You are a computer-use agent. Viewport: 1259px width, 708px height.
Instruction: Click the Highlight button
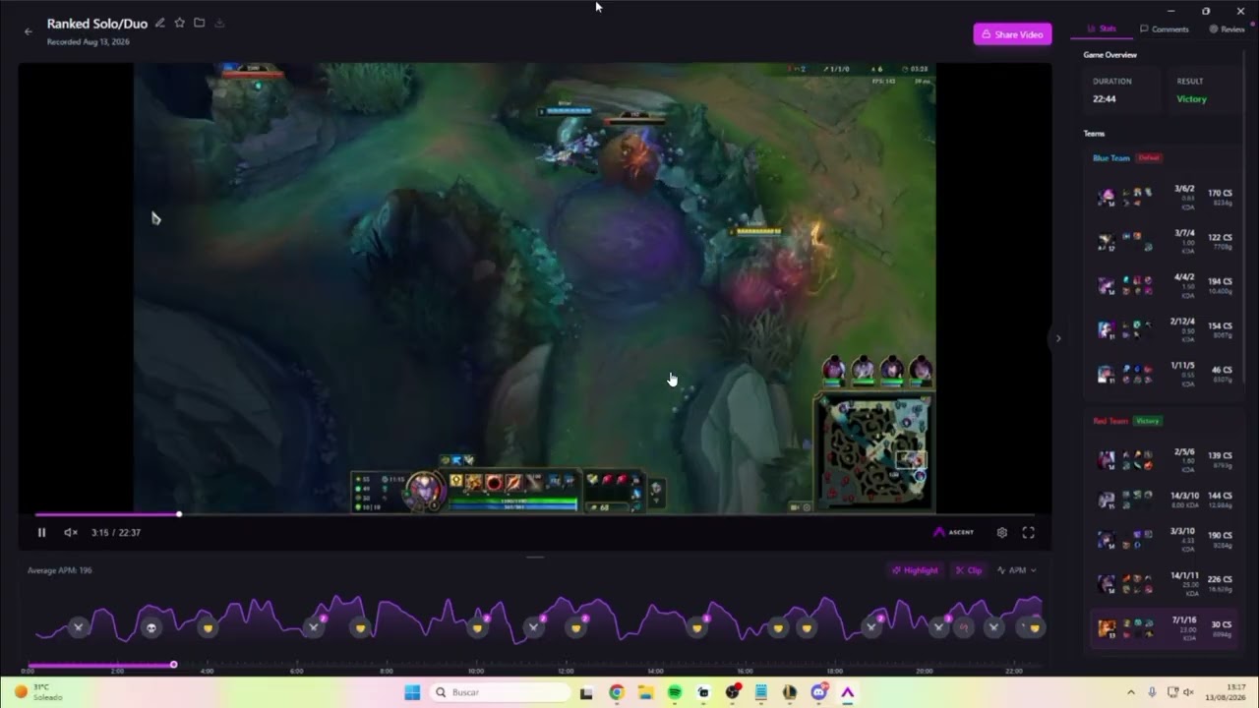(915, 570)
